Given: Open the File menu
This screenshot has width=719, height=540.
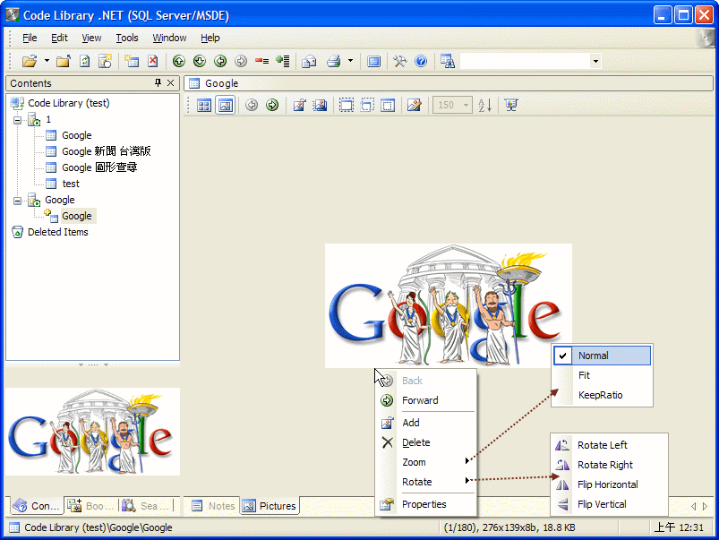Looking at the screenshot, I should coord(30,38).
